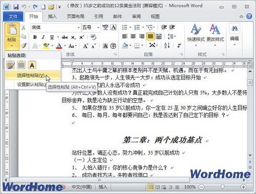The height and width of the screenshot is (194, 256).
Task: Switch to the 审阅 ribbon tab
Action: [x=136, y=16]
